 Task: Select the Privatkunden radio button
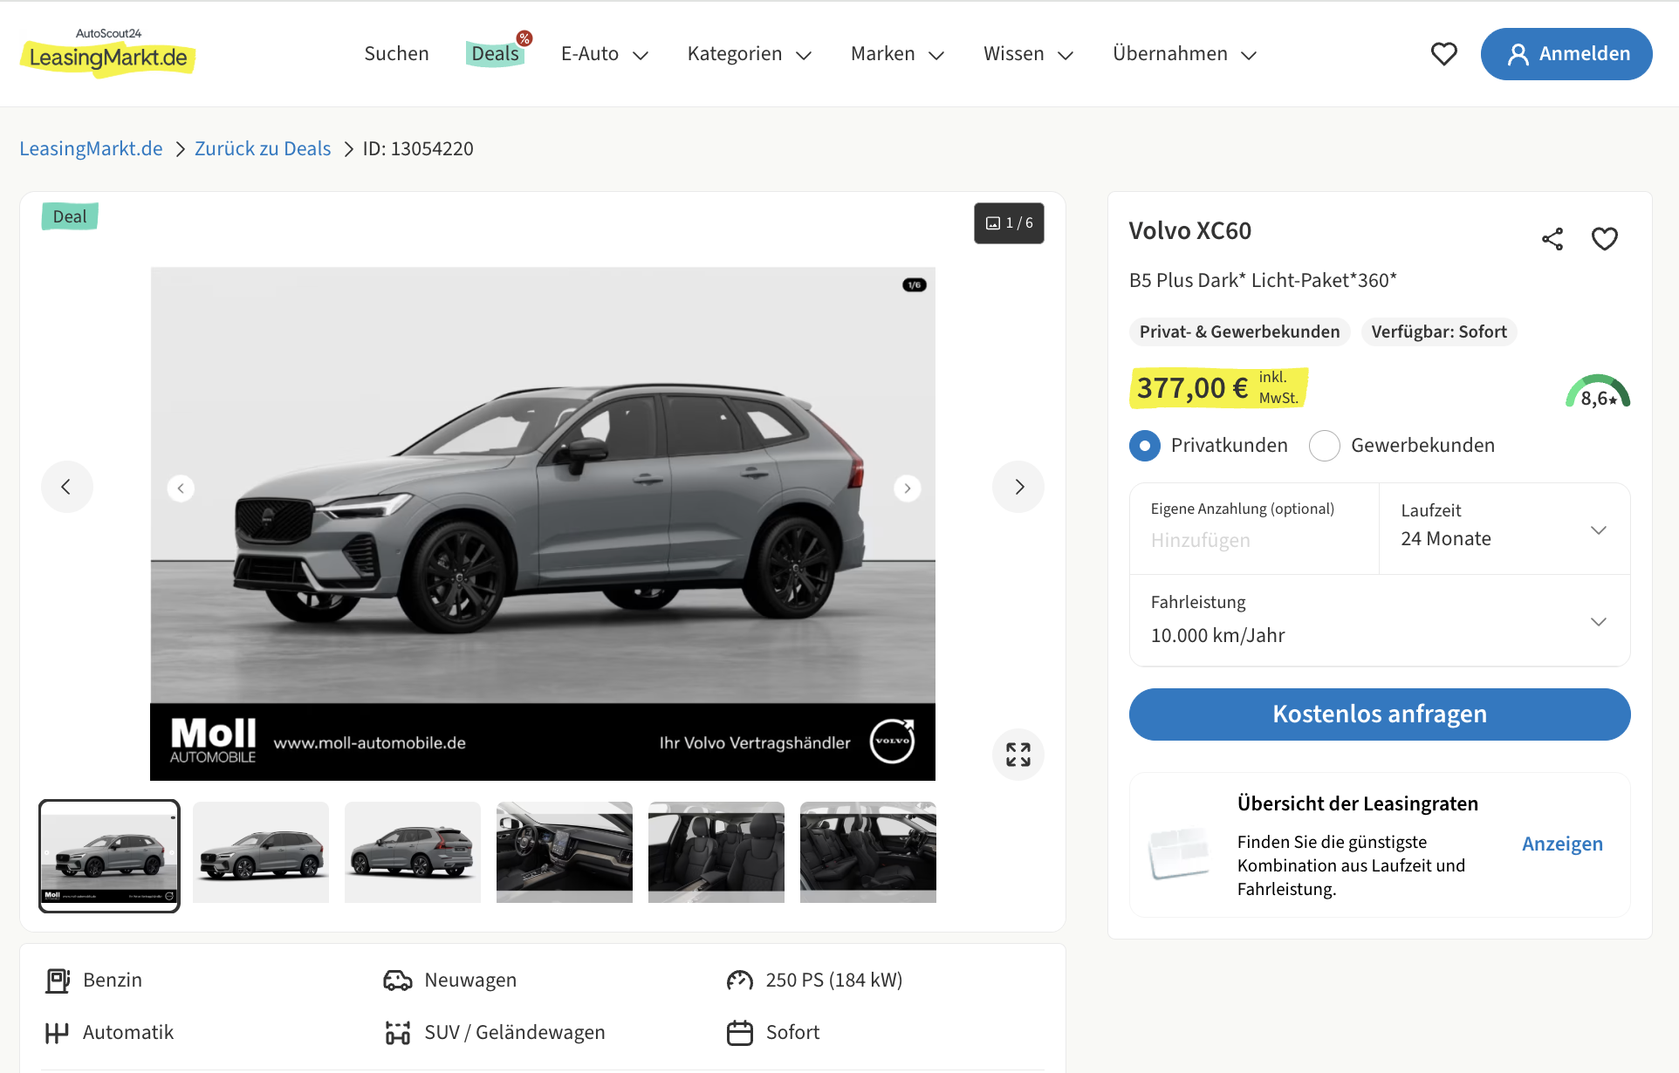[1145, 446]
